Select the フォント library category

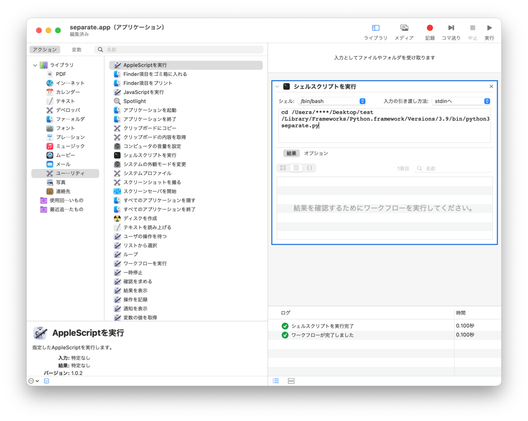coord(61,128)
